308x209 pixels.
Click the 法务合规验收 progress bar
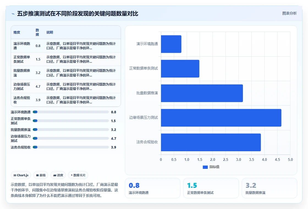[x=71, y=147]
